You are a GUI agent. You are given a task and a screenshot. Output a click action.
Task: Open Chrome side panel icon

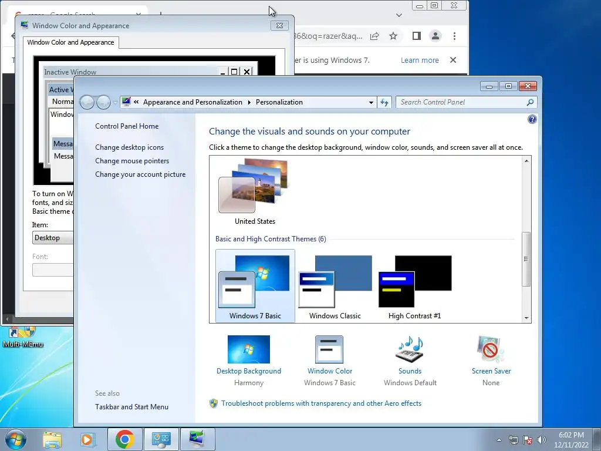tap(417, 36)
